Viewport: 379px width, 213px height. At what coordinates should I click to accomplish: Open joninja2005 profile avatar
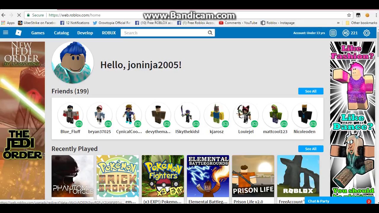tap(73, 63)
